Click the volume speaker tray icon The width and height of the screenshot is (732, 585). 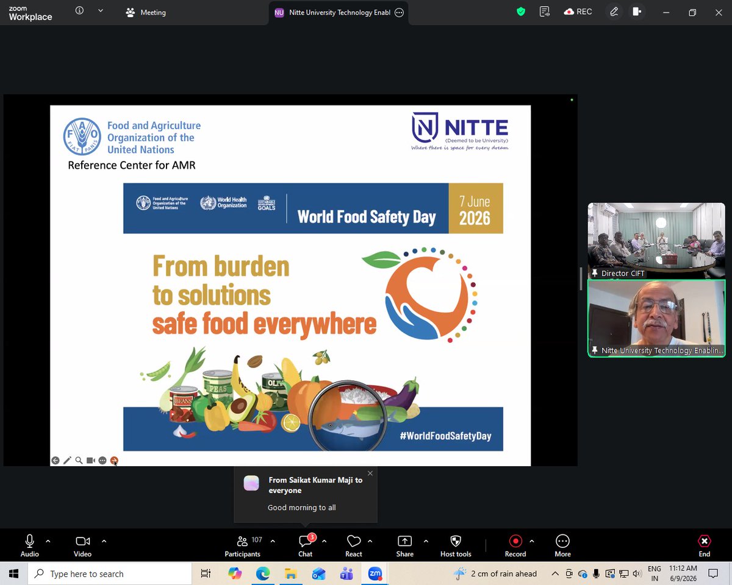(x=637, y=573)
